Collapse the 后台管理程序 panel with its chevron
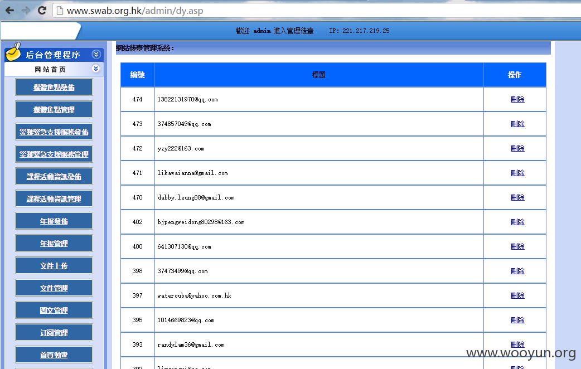581x369 pixels. pyautogui.click(x=96, y=55)
